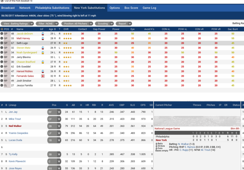The height and width of the screenshot is (170, 244).
Task: Click Neil Walker in the lineup
Action: point(15,126)
